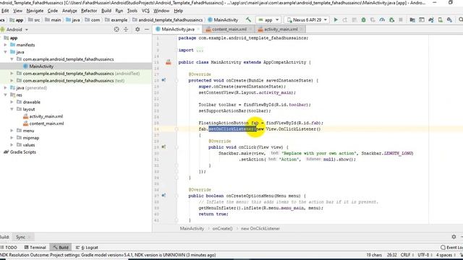Open the Terminal tool window
This screenshot has width=463, height=260.
click(35, 247)
